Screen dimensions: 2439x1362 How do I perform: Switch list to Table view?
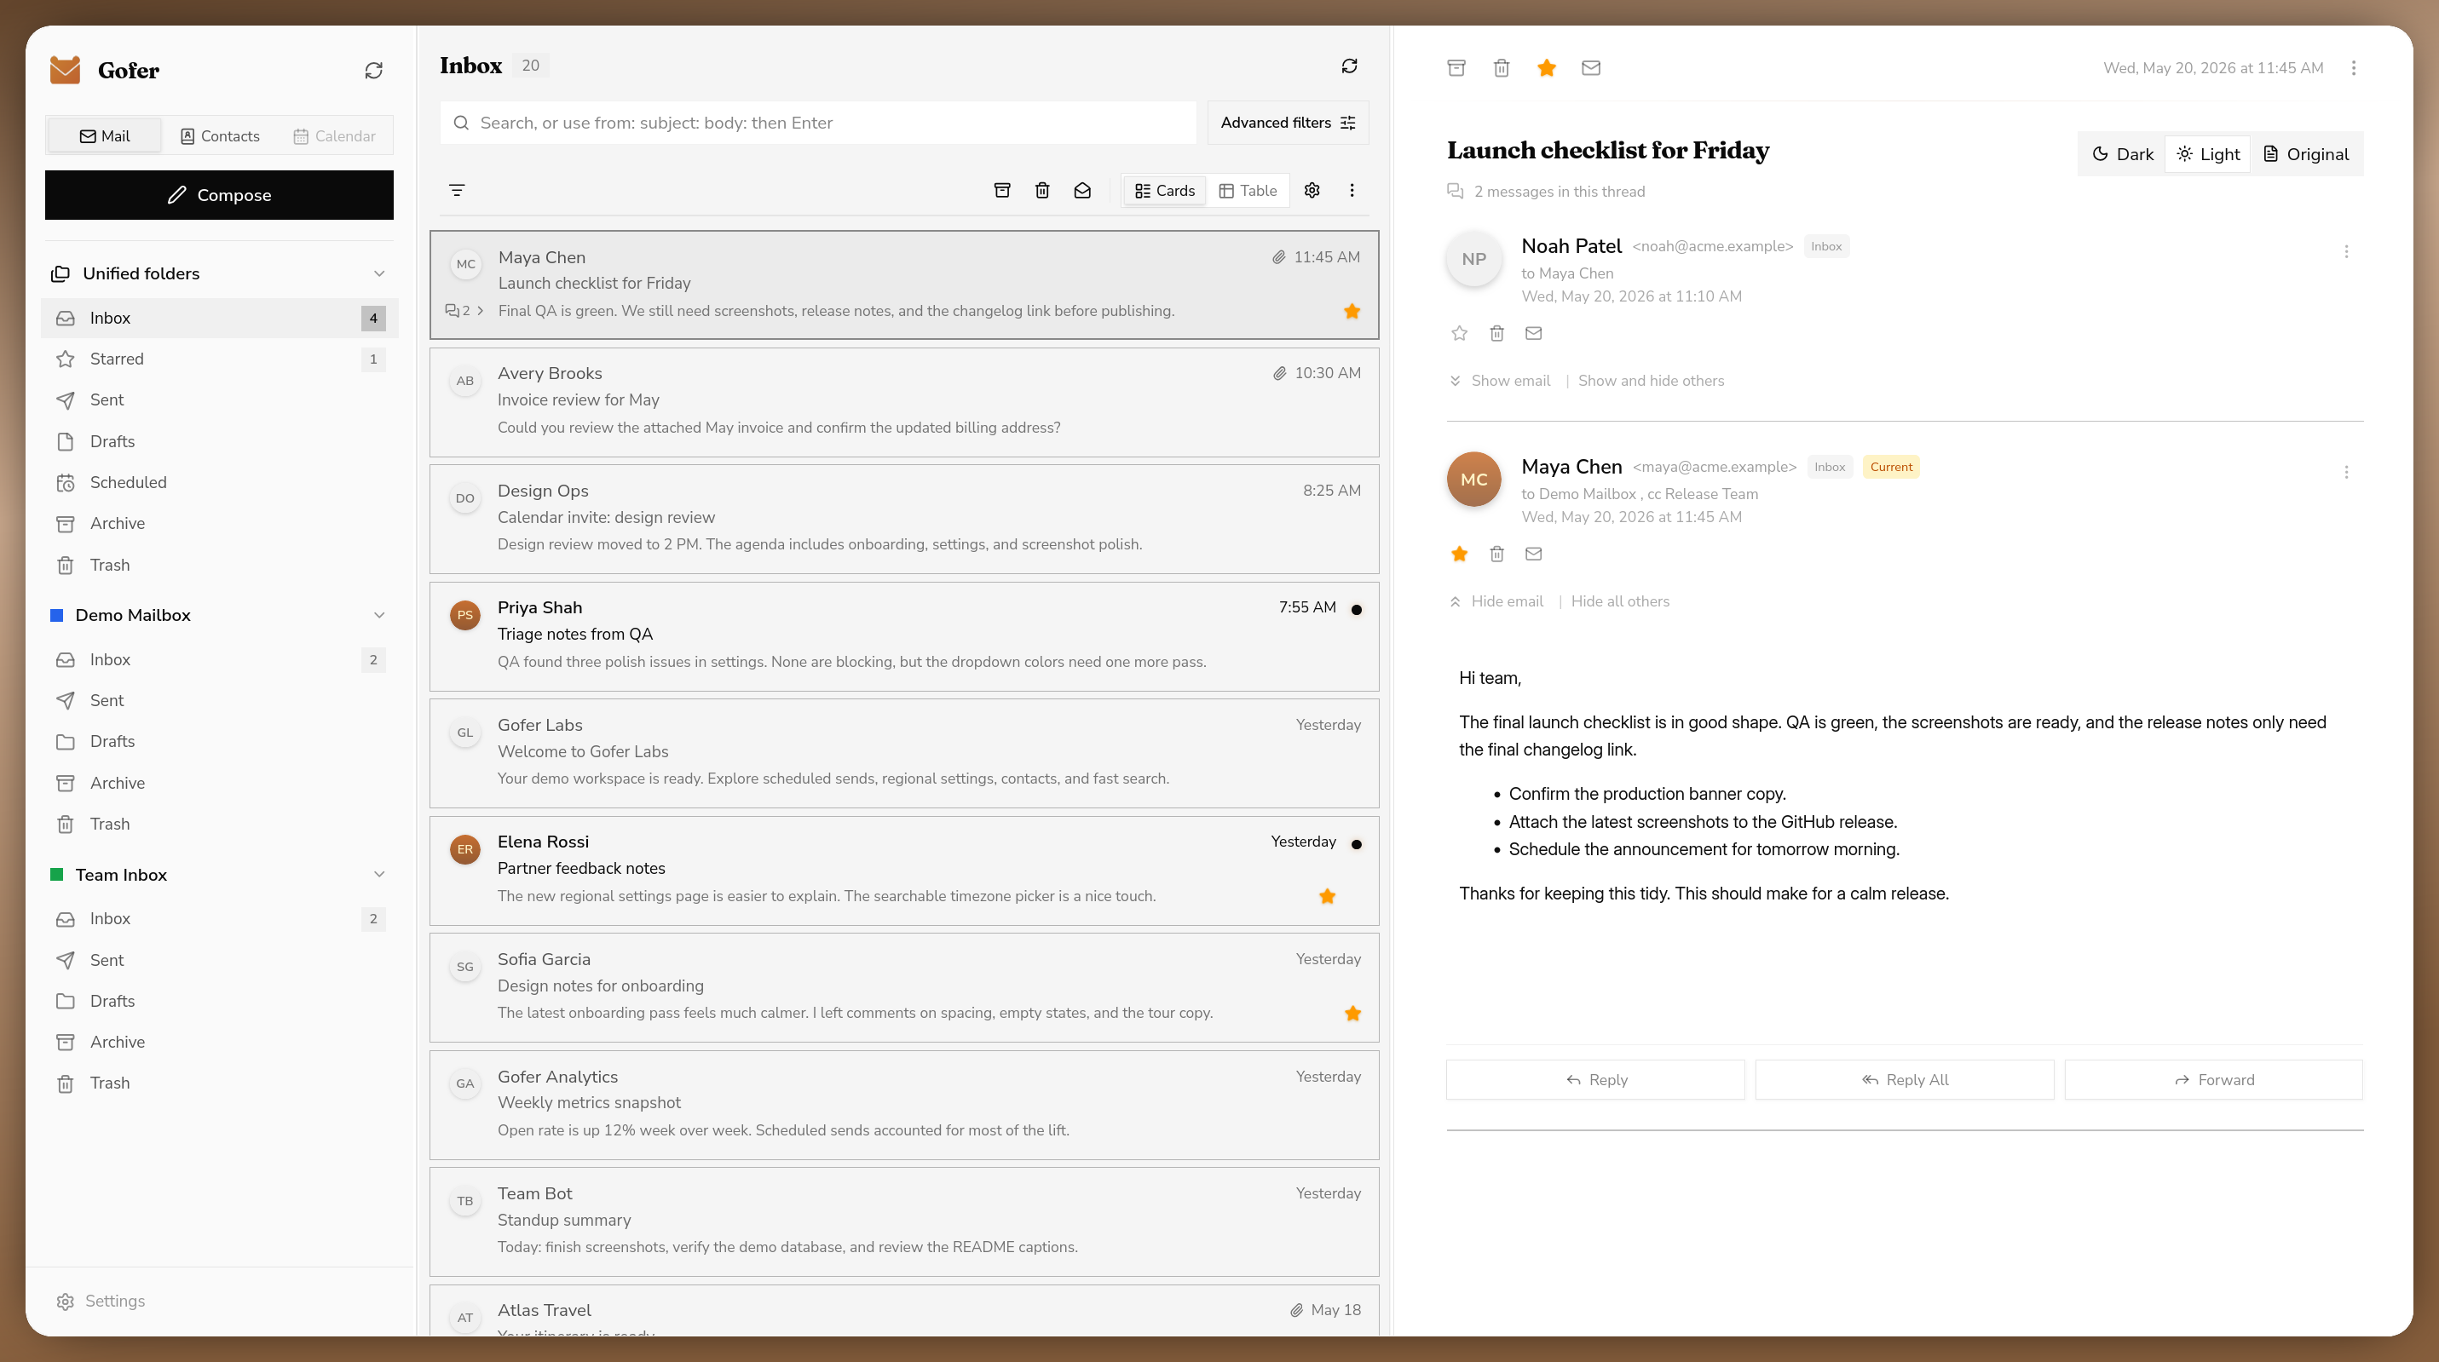pyautogui.click(x=1248, y=190)
